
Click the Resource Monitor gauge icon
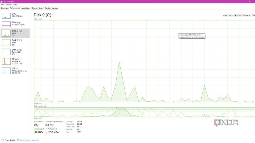(x=18, y=140)
